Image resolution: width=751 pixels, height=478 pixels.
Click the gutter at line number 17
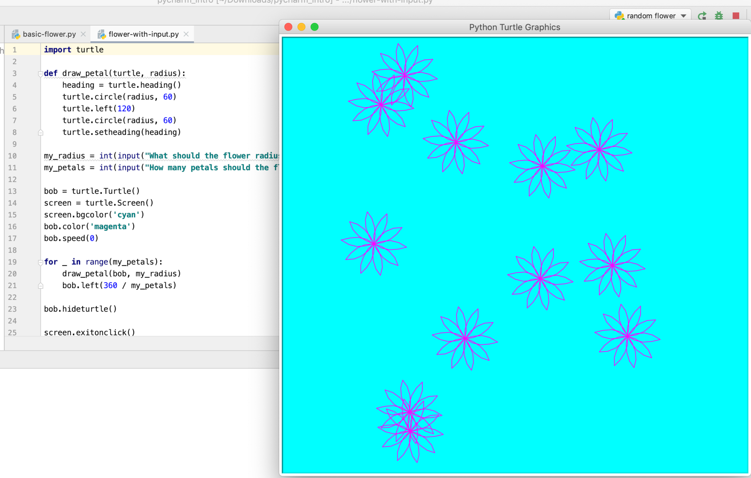pyautogui.click(x=13, y=238)
